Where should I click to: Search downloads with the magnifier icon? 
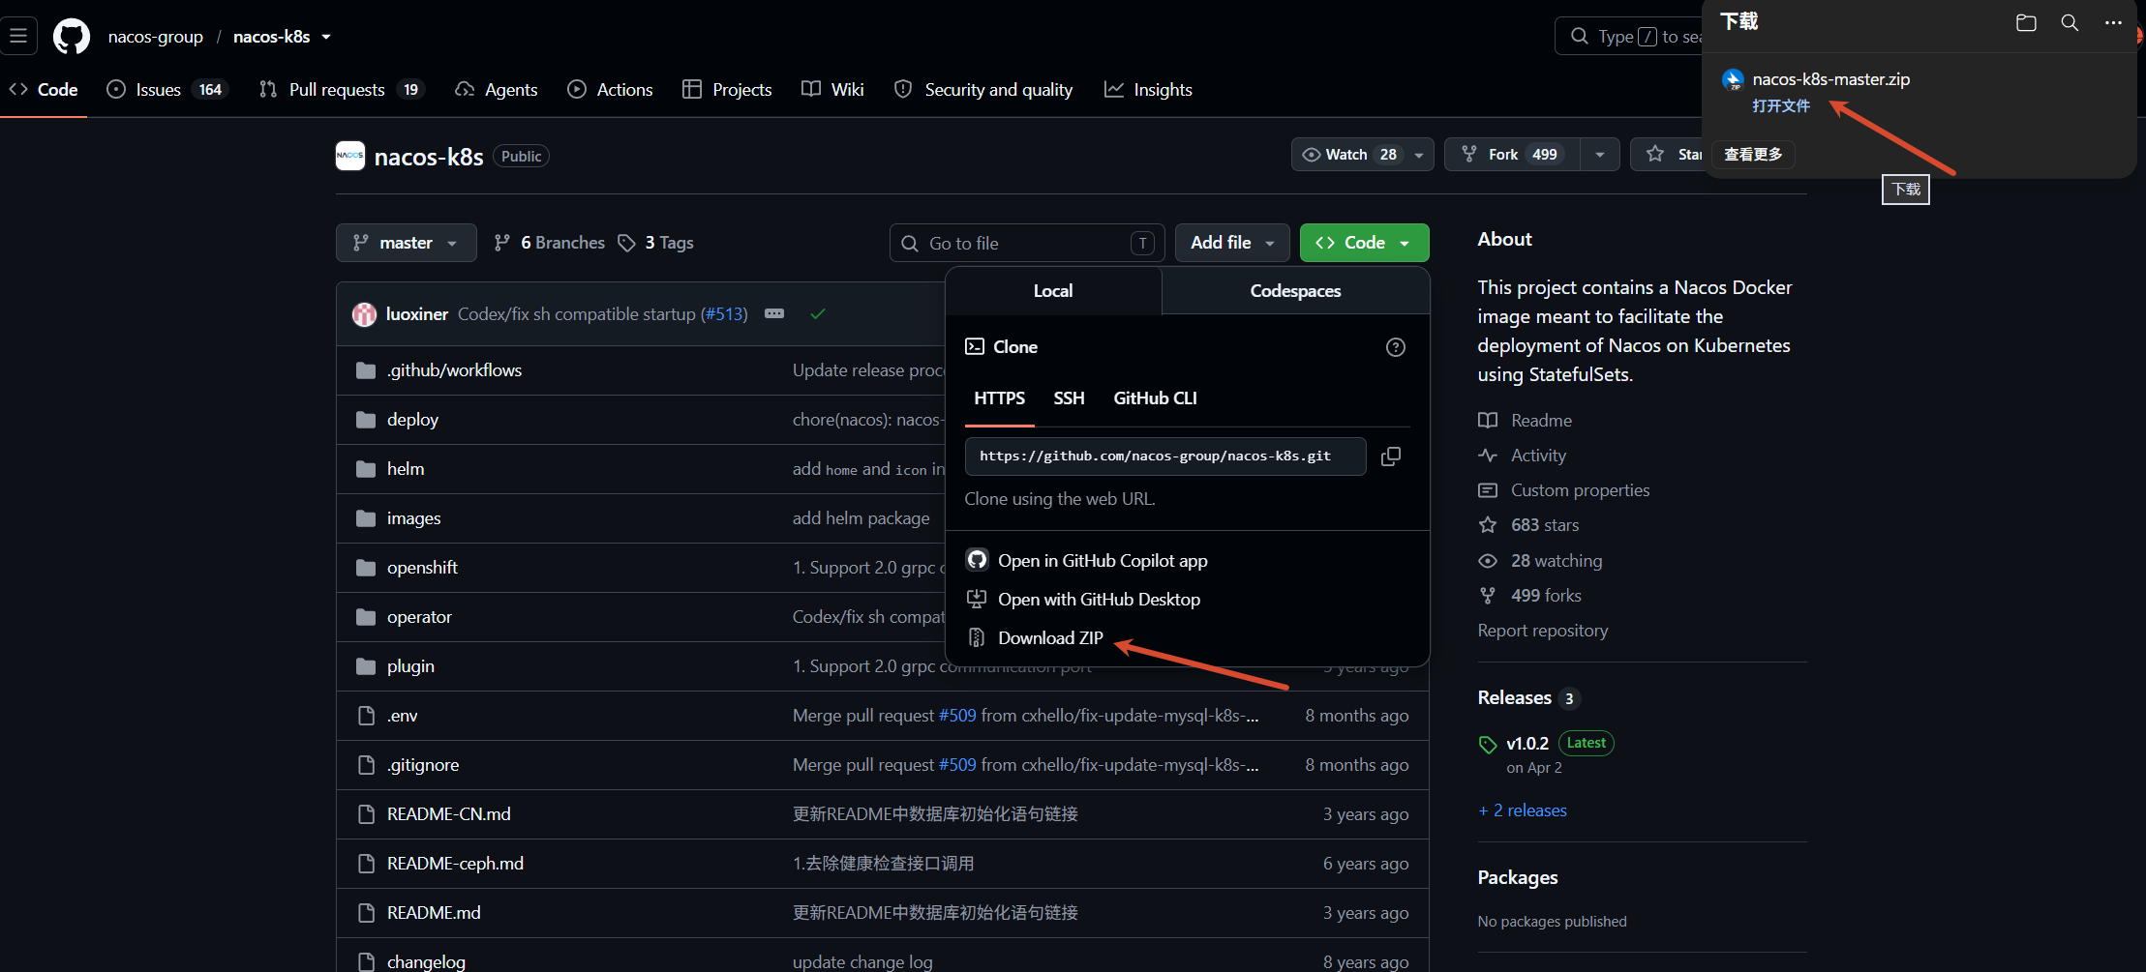(2070, 22)
